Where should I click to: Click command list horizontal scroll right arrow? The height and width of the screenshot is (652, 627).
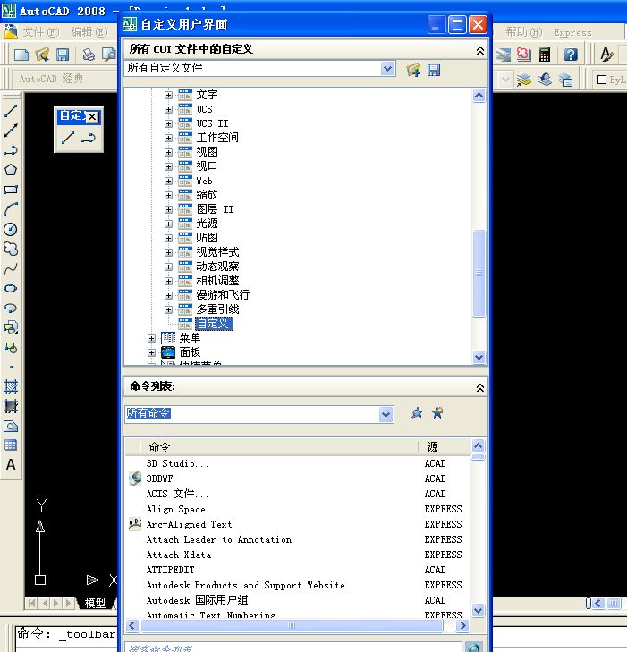pyautogui.click(x=462, y=625)
